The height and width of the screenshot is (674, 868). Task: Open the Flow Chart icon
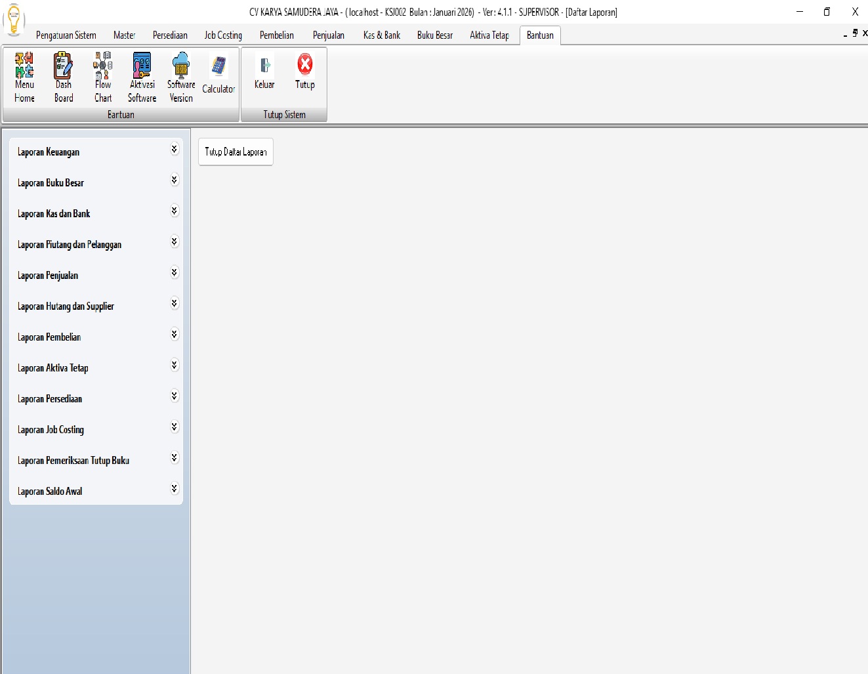point(103,66)
